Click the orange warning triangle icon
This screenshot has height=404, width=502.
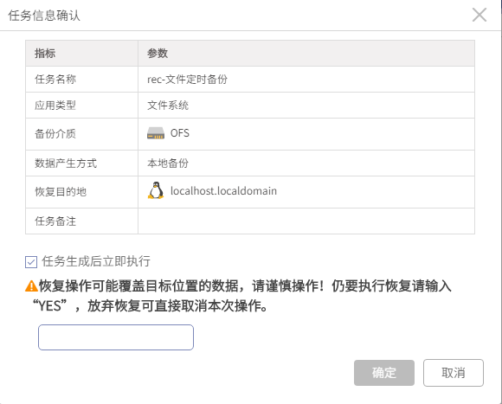point(31,285)
